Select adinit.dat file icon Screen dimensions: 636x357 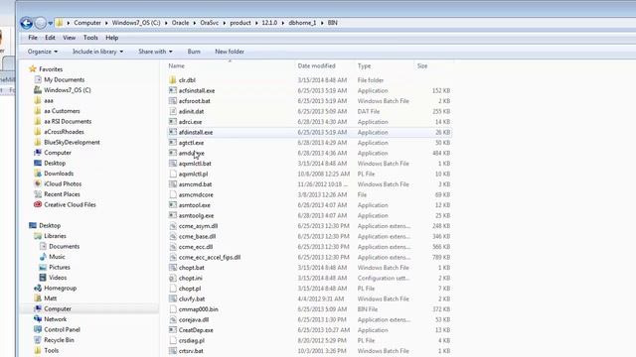pos(173,111)
